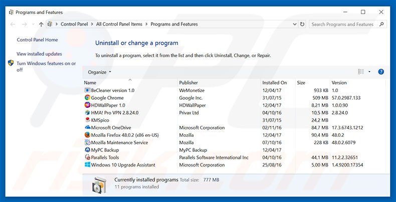Click the search magnifier icon
This screenshot has width=396, height=202.
[x=381, y=24]
